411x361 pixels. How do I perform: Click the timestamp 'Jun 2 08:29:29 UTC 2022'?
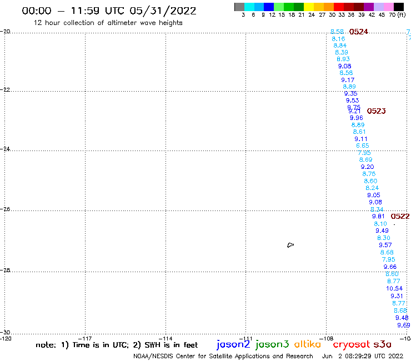[363, 356]
